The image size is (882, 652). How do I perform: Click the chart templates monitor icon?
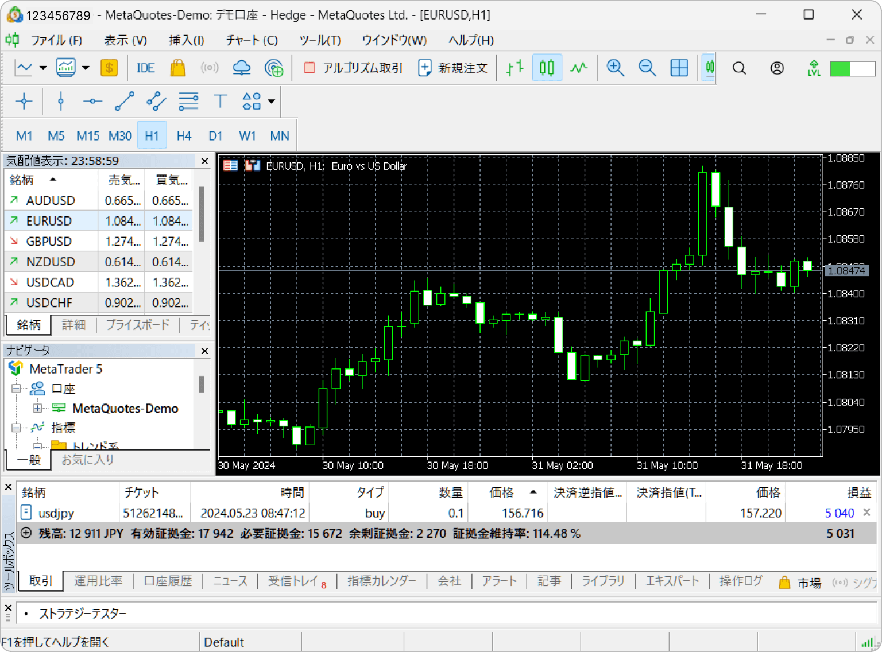tap(65, 68)
